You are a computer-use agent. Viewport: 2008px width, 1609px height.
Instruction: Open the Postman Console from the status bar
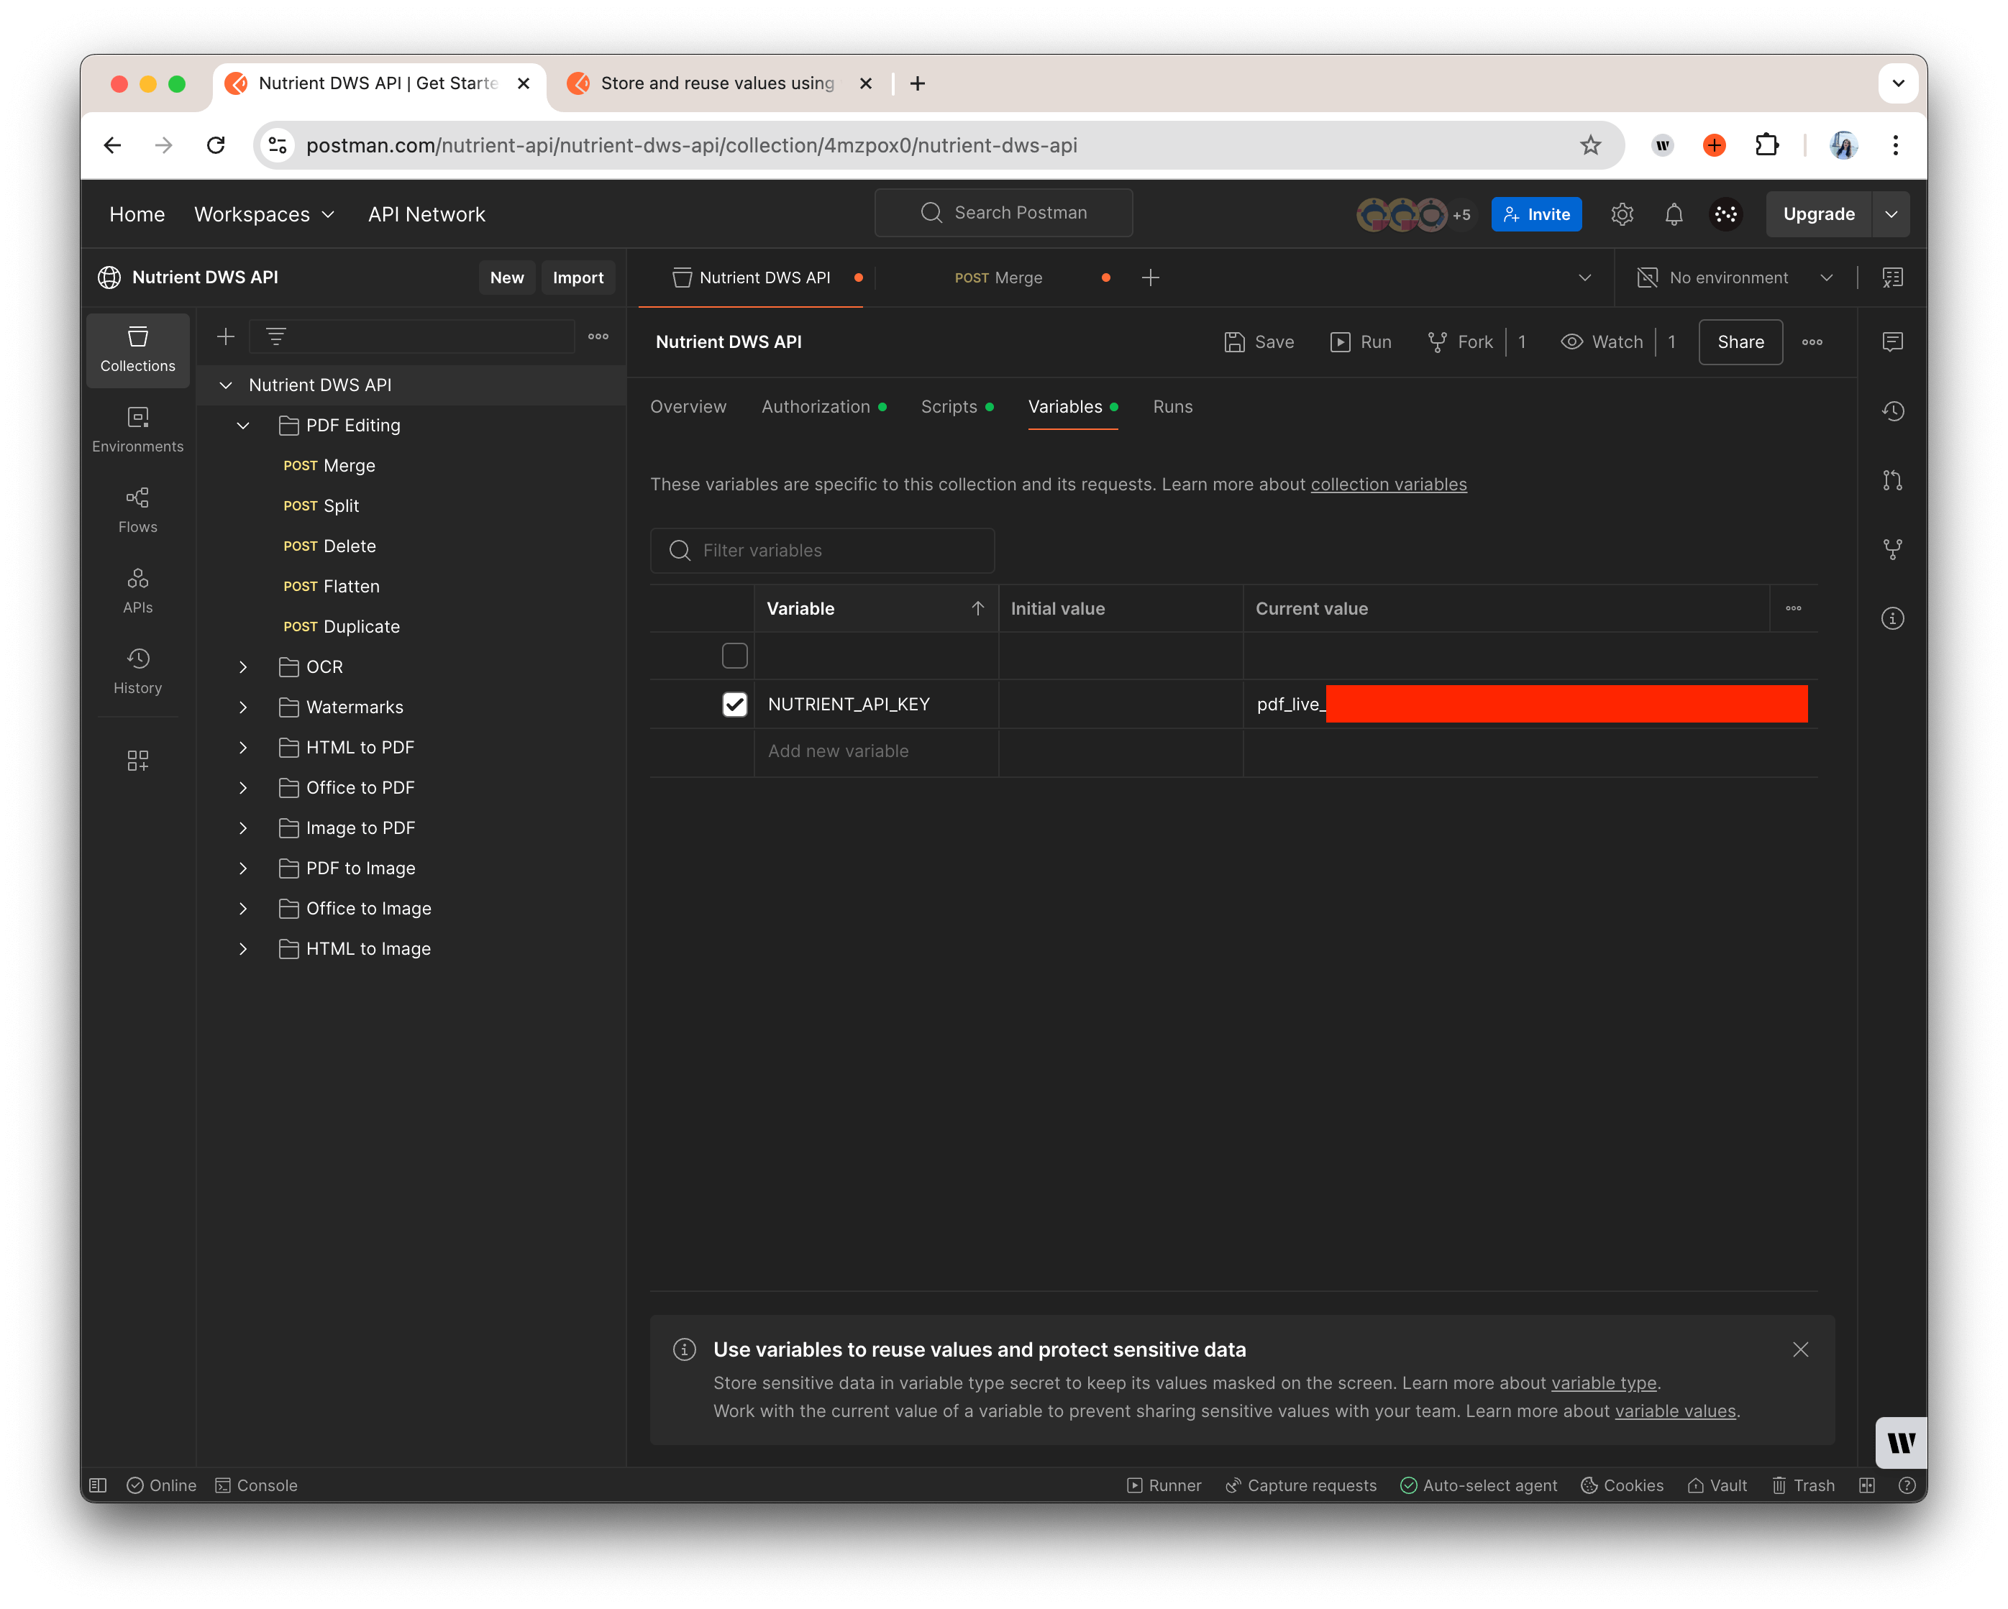click(x=256, y=1485)
